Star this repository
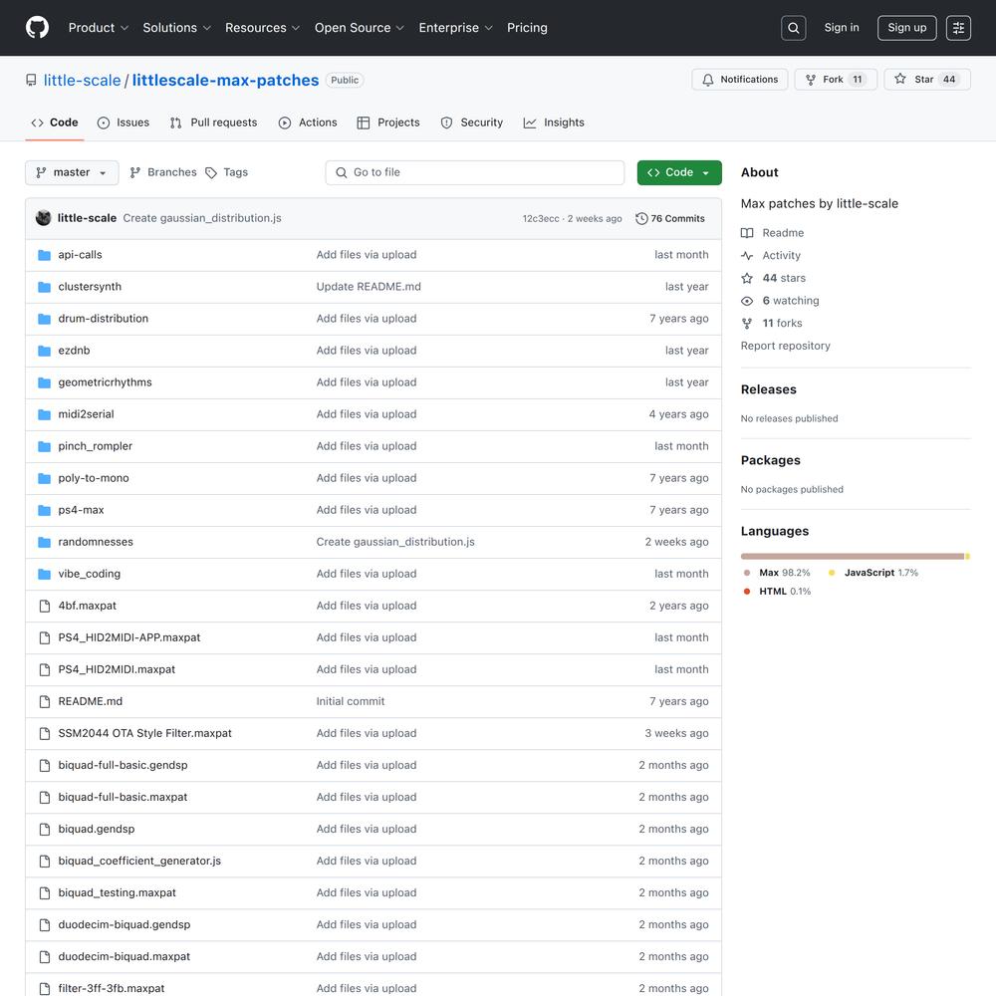 (926, 80)
